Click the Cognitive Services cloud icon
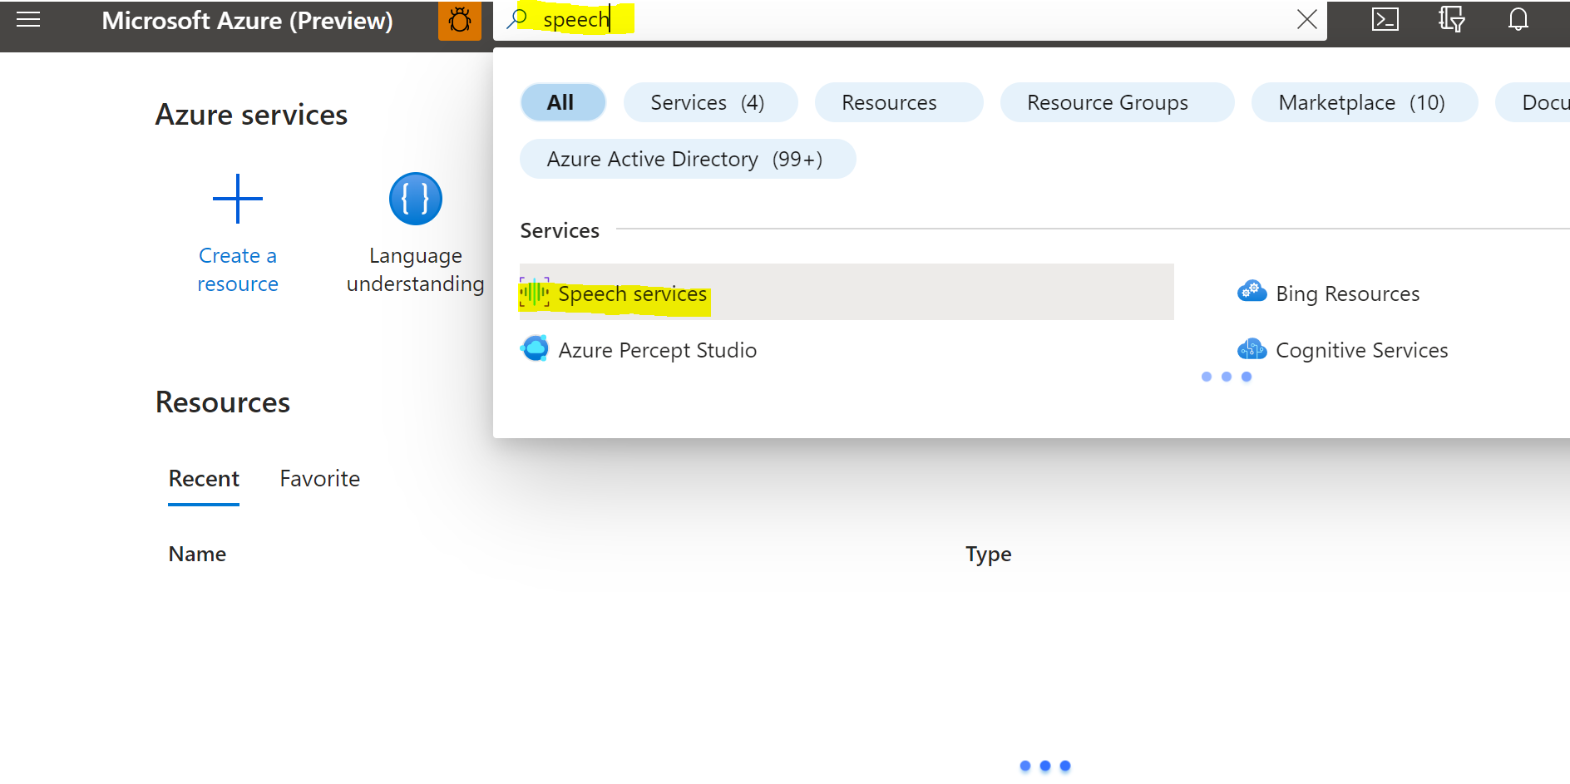 point(1252,349)
